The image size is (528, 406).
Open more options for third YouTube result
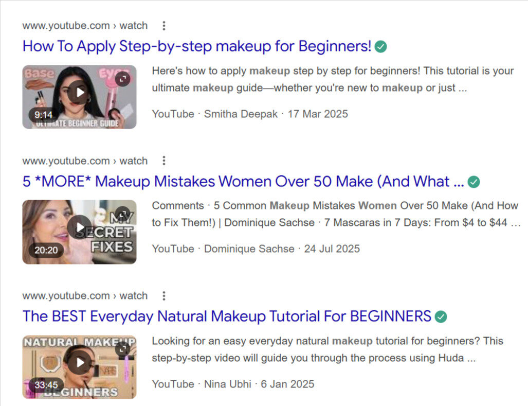pos(164,296)
